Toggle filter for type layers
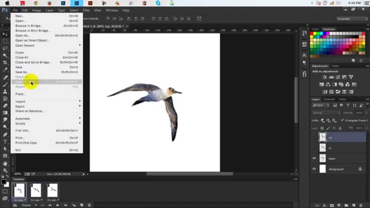The height and width of the screenshot is (208, 370). pos(348,105)
